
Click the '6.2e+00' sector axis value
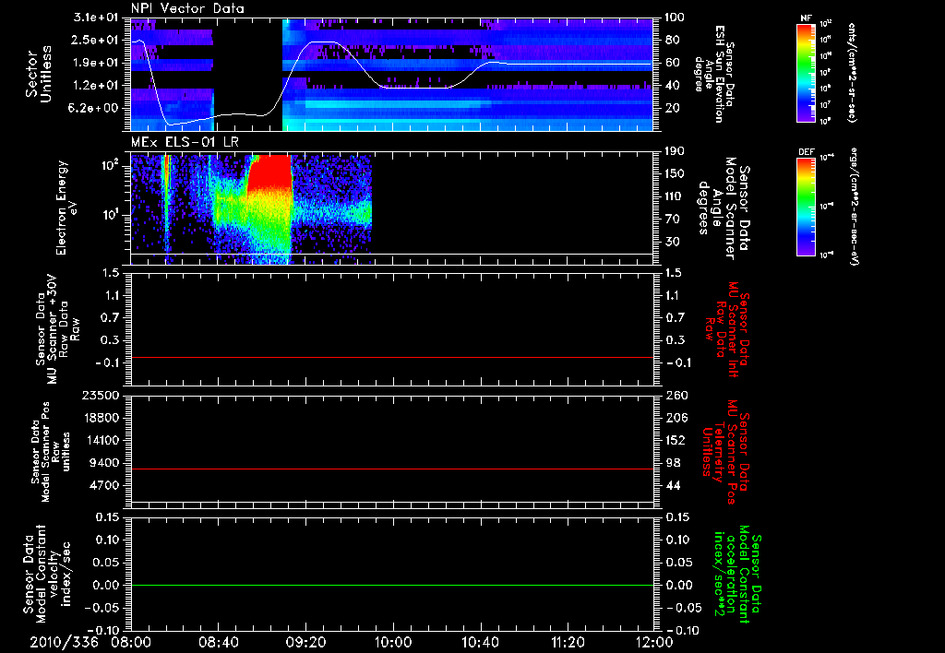pos(96,109)
